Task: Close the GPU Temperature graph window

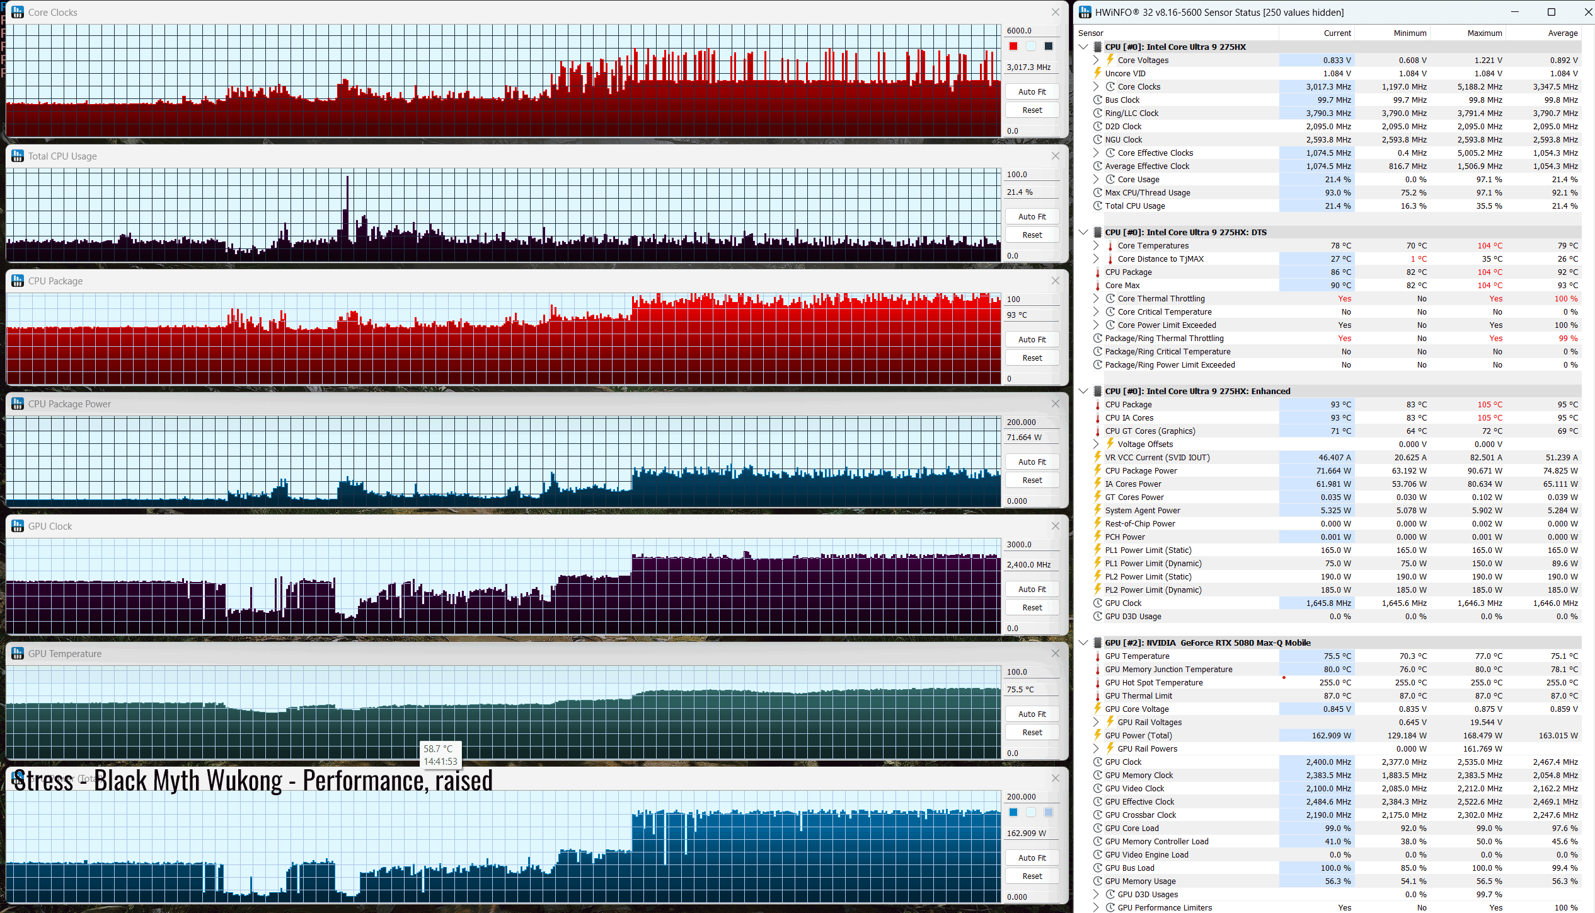Action: pyautogui.click(x=1056, y=653)
